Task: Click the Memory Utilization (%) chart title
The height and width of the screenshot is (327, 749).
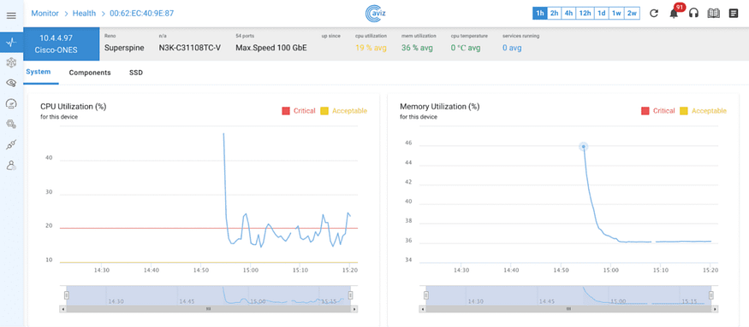Action: point(439,107)
